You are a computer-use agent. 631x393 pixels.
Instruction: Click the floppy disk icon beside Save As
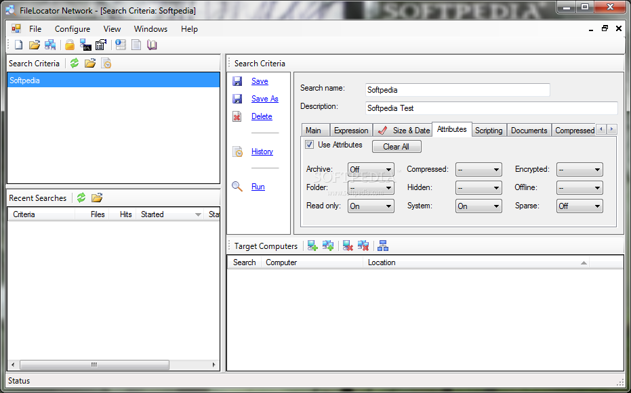coord(237,99)
